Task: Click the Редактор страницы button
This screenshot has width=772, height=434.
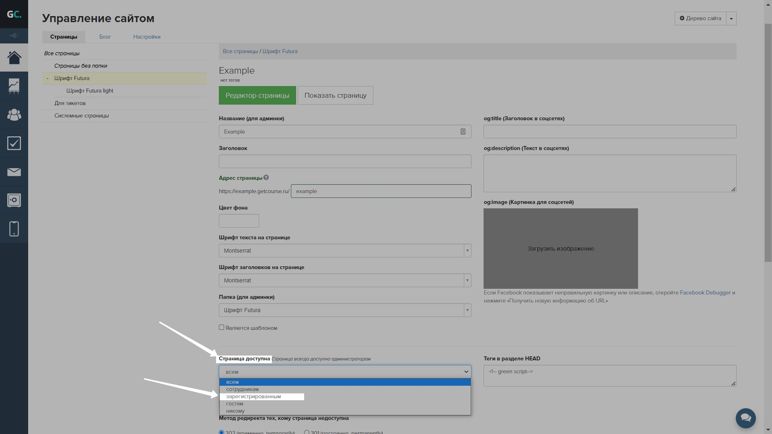Action: tap(257, 95)
